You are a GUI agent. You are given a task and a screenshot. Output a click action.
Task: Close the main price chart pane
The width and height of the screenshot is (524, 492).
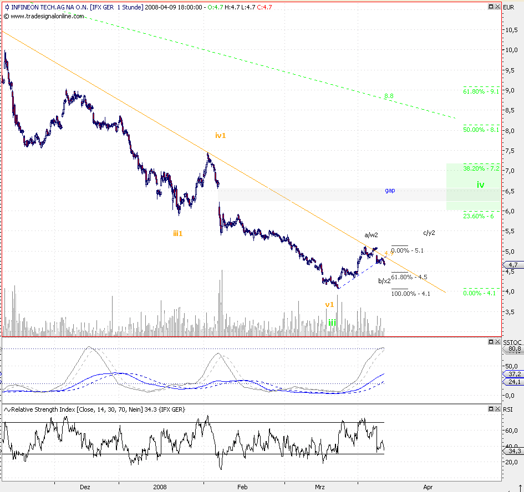[497, 6]
